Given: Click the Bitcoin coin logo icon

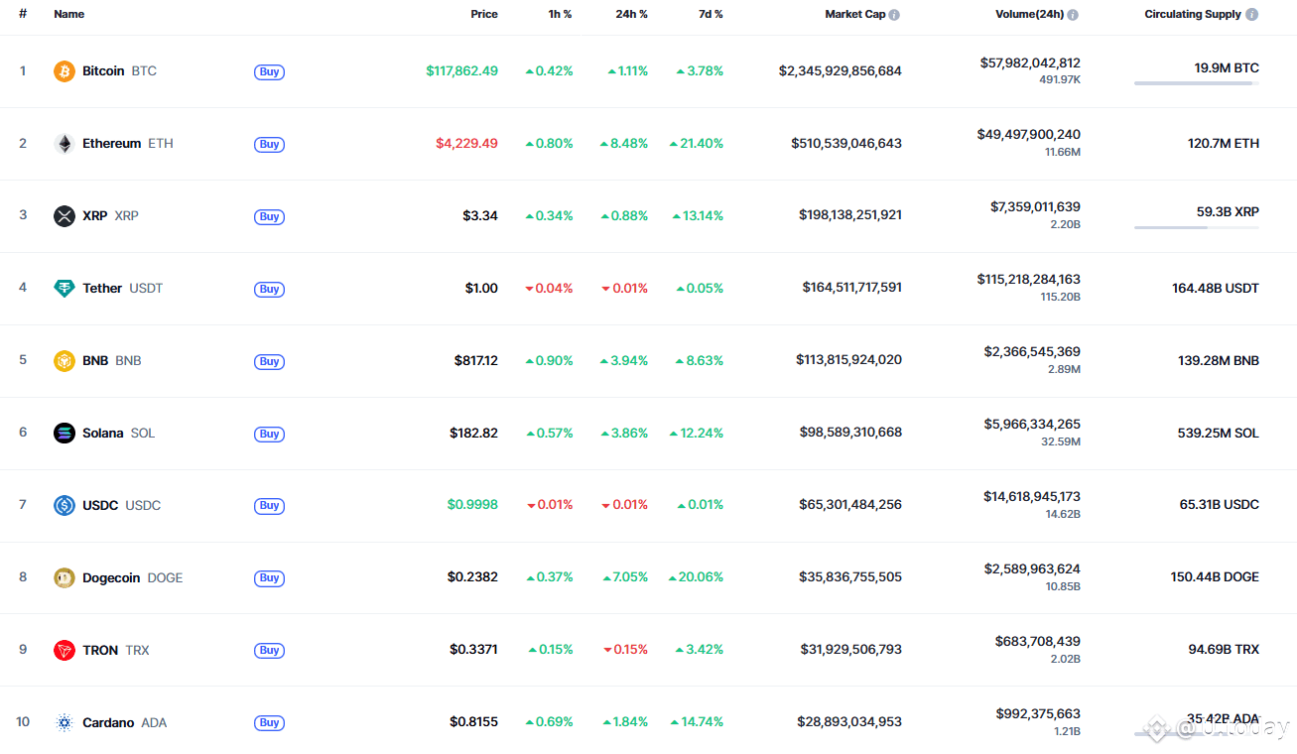Looking at the screenshot, I should [65, 71].
